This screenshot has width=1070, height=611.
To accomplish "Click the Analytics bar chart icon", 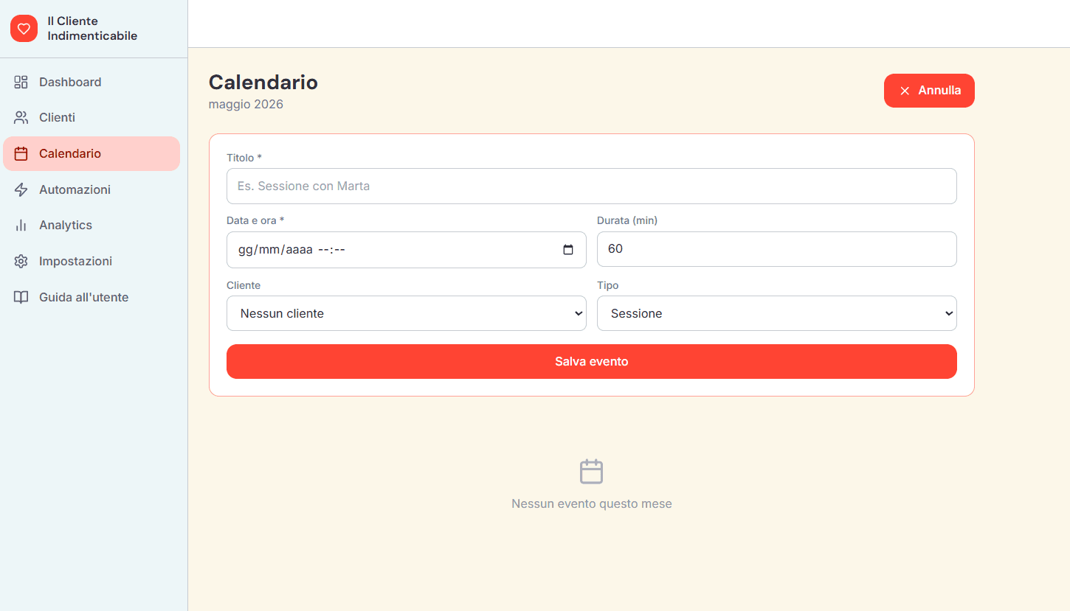I will [x=21, y=226].
